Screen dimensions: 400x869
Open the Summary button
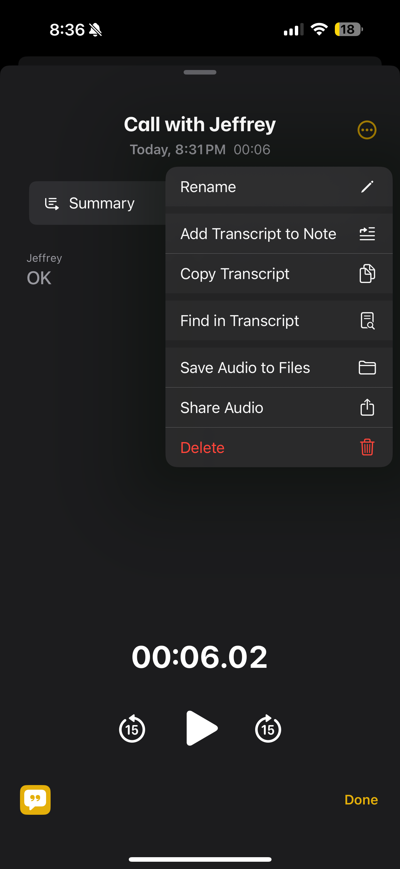point(98,203)
